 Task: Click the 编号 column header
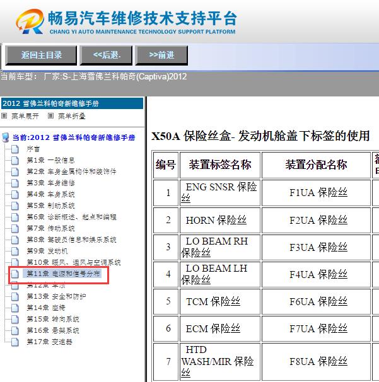click(x=166, y=165)
